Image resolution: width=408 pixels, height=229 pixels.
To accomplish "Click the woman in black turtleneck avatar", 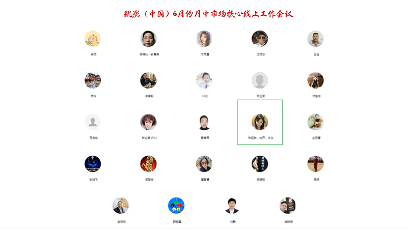I will [204, 122].
